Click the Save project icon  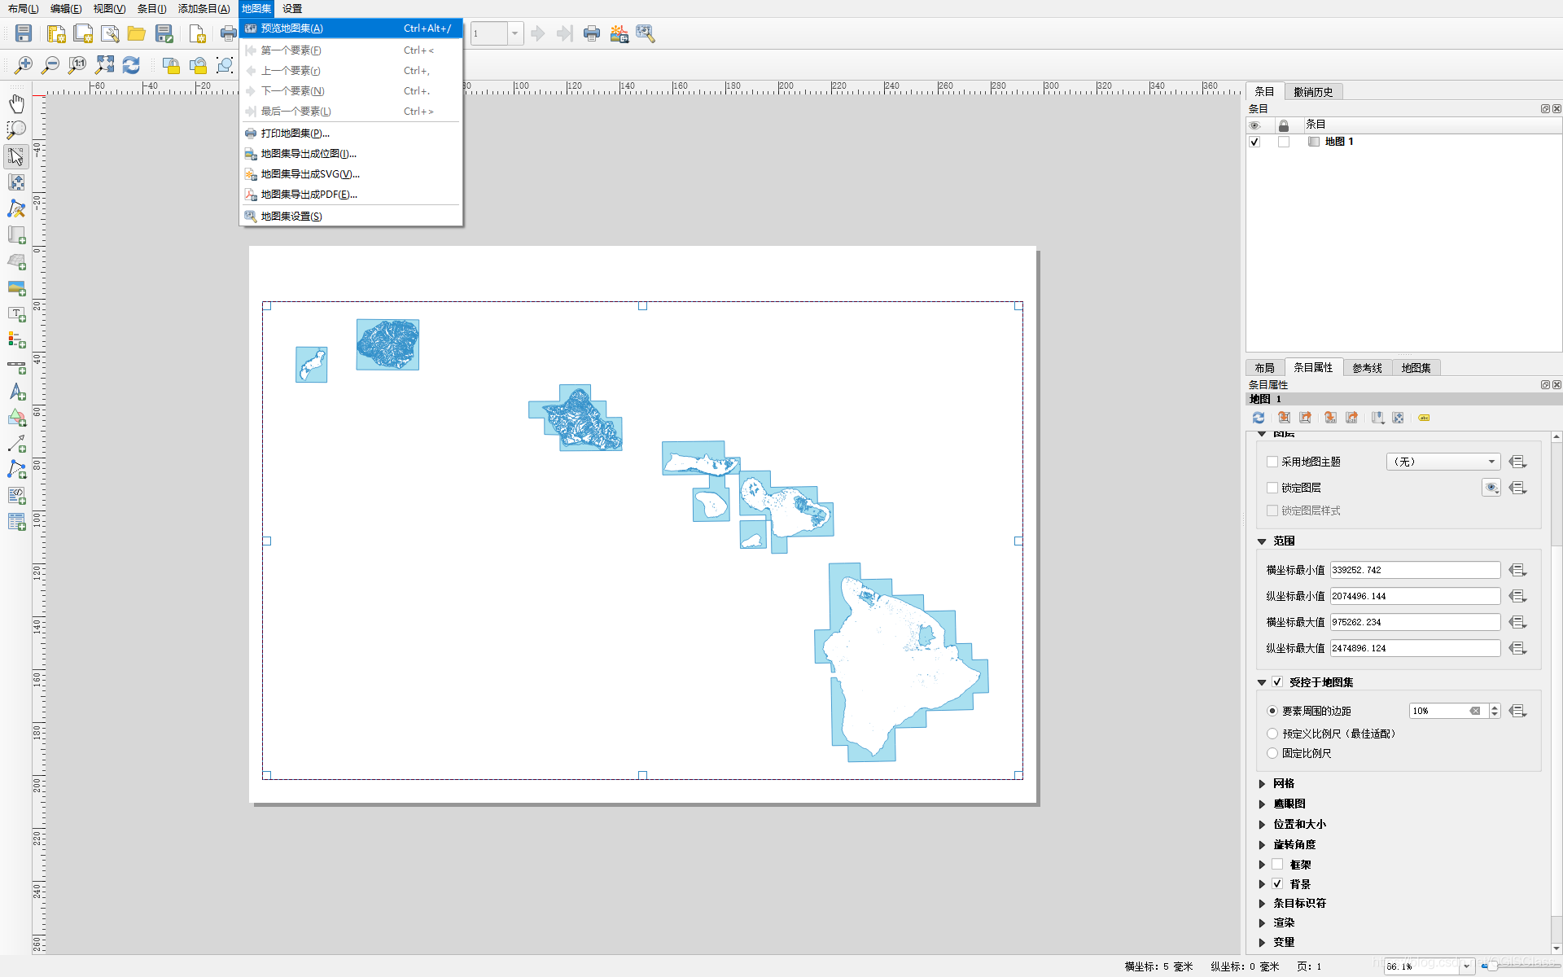coord(24,33)
